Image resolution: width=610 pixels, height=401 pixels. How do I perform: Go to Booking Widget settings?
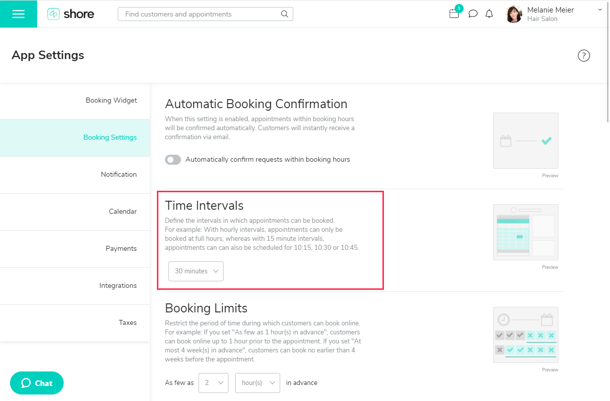[75, 101]
